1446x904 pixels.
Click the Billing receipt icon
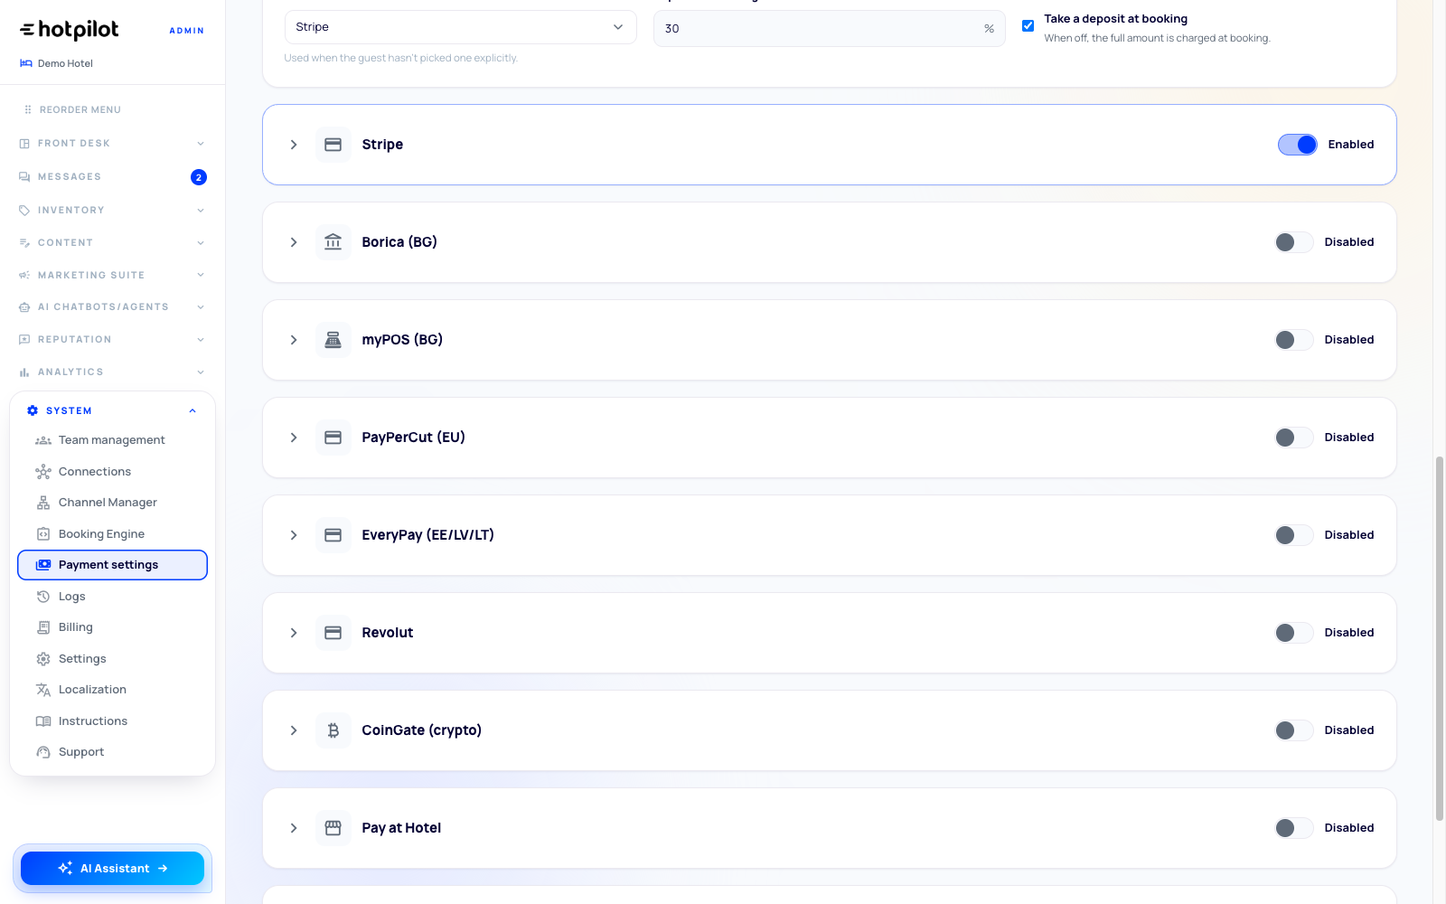click(x=43, y=627)
